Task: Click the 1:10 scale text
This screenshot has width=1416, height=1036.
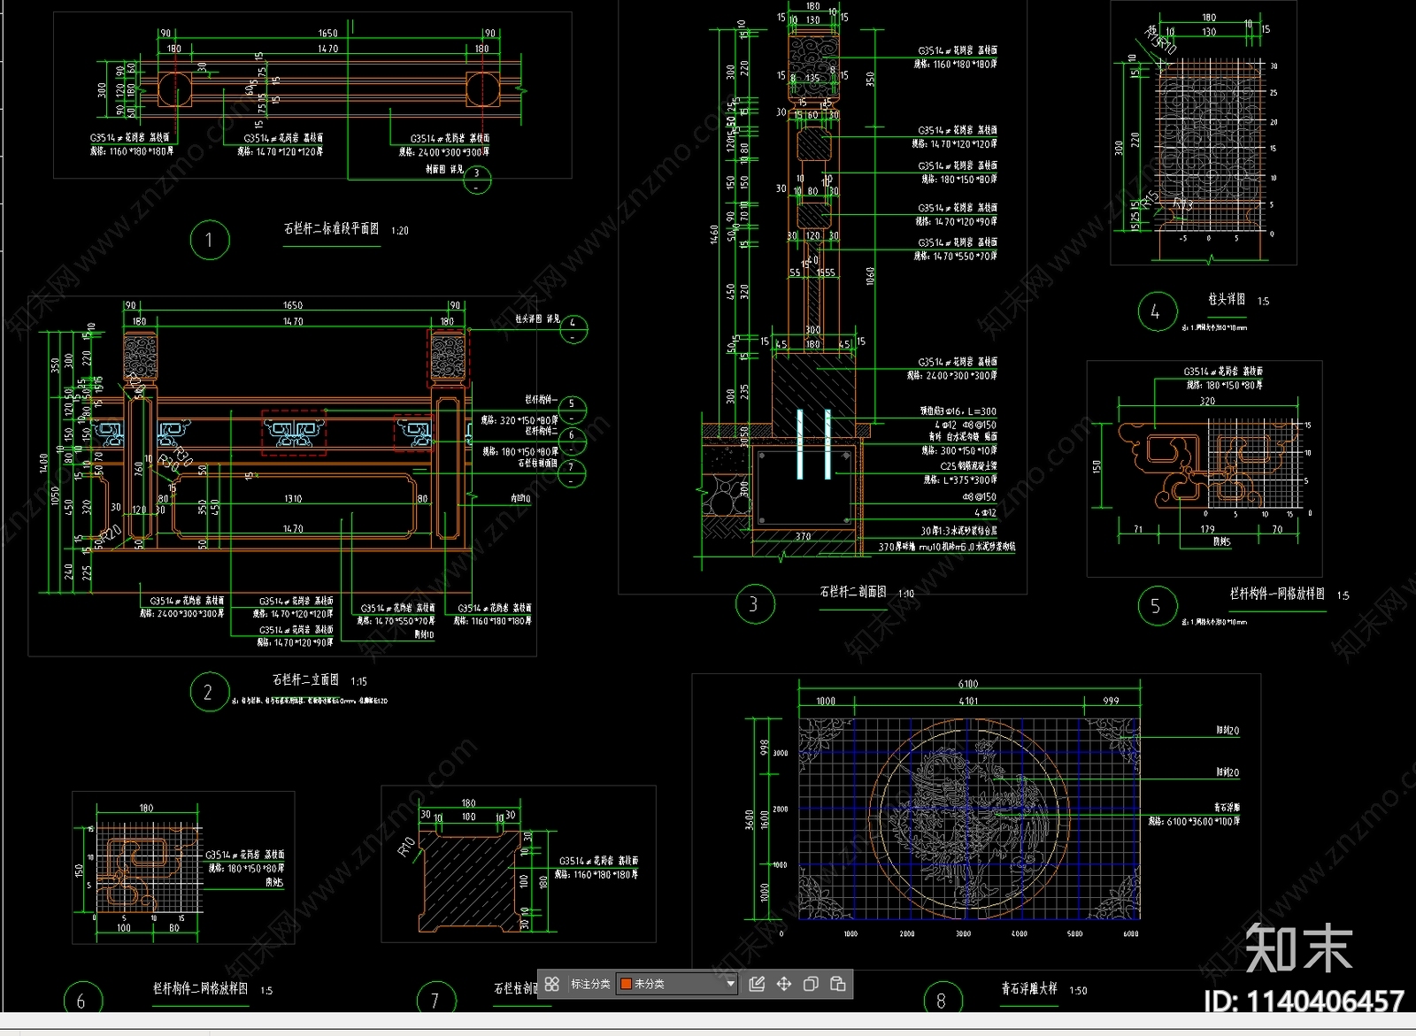Action: click(906, 594)
